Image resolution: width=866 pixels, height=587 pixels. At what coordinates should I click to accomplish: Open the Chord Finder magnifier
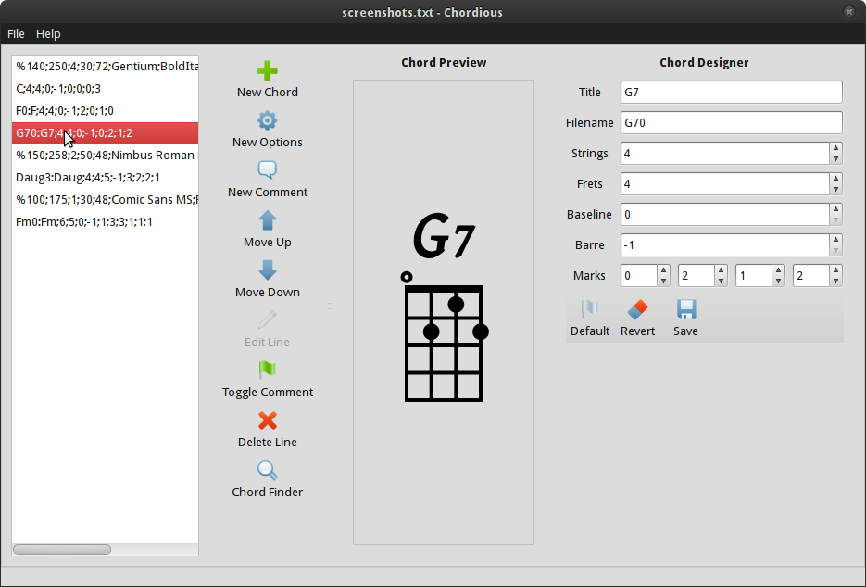click(x=267, y=471)
